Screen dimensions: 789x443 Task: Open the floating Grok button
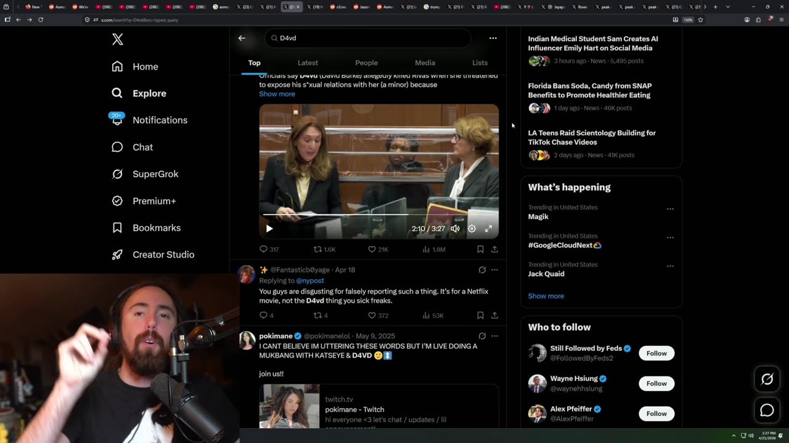point(767,380)
